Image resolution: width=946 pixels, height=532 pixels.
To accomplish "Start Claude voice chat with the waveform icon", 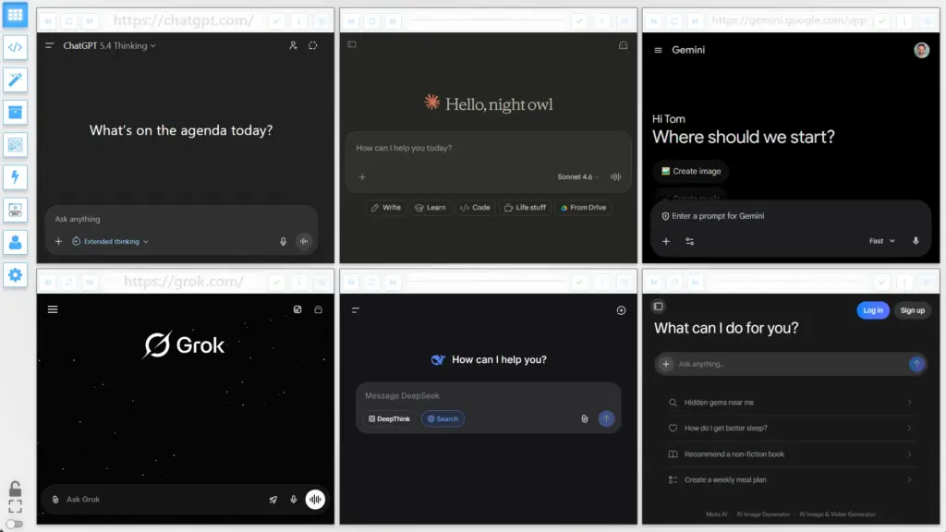I will (x=614, y=175).
